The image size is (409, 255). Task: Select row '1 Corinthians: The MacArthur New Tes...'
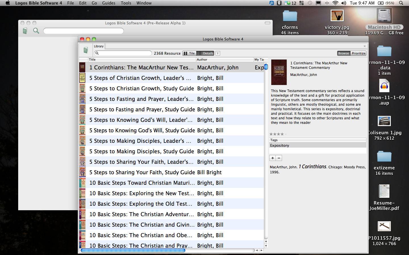172,67
